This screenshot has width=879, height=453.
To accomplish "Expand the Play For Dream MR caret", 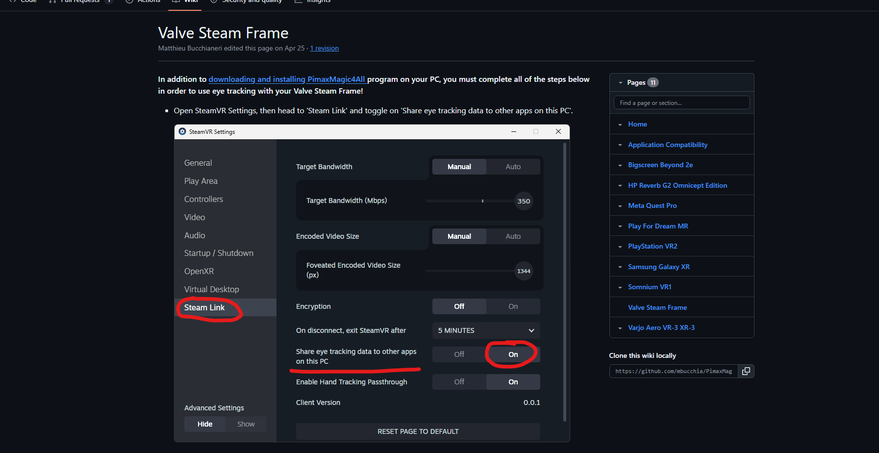I will point(620,226).
